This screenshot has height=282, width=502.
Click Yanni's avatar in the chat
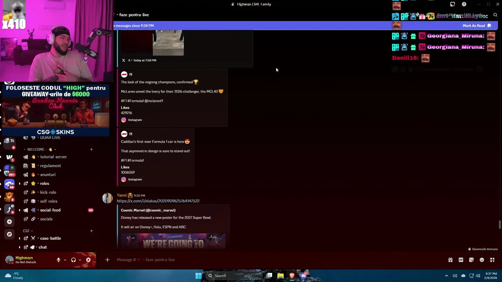tap(107, 198)
